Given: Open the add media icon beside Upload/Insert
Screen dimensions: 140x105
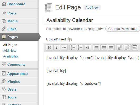Looking at the screenshot, I should pos(69,39).
